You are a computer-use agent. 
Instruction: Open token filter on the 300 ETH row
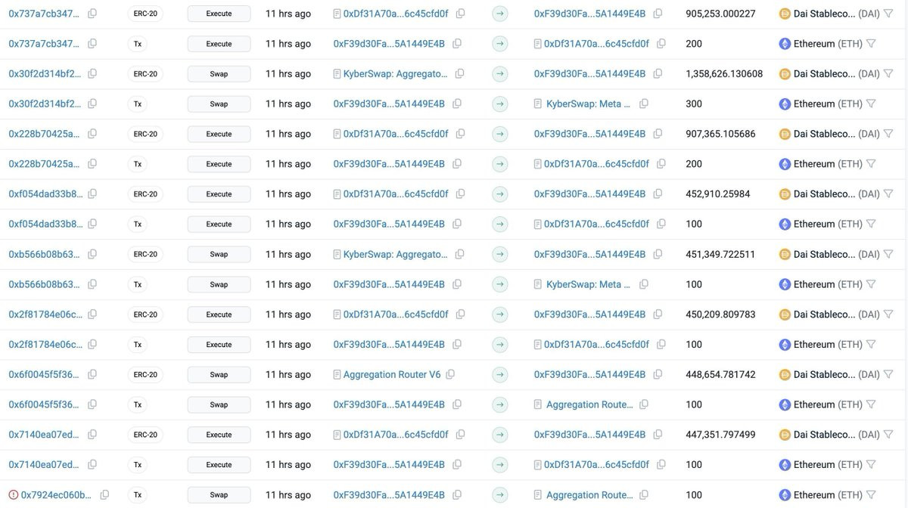[x=870, y=104]
